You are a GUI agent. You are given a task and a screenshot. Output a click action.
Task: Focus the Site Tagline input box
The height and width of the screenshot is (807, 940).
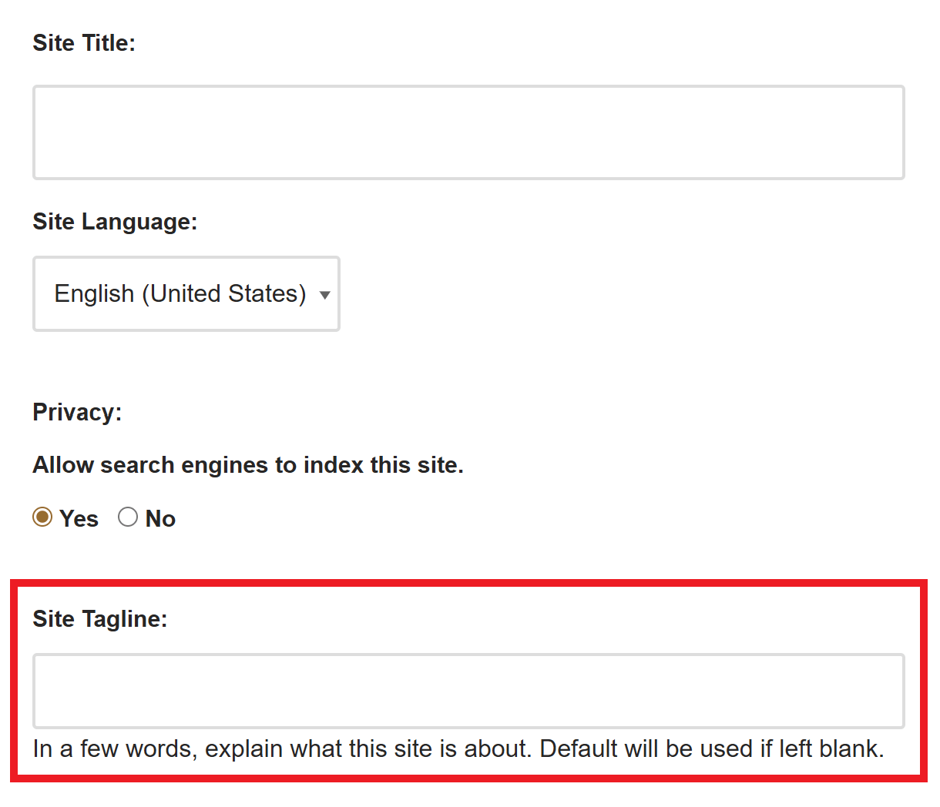coord(468,691)
